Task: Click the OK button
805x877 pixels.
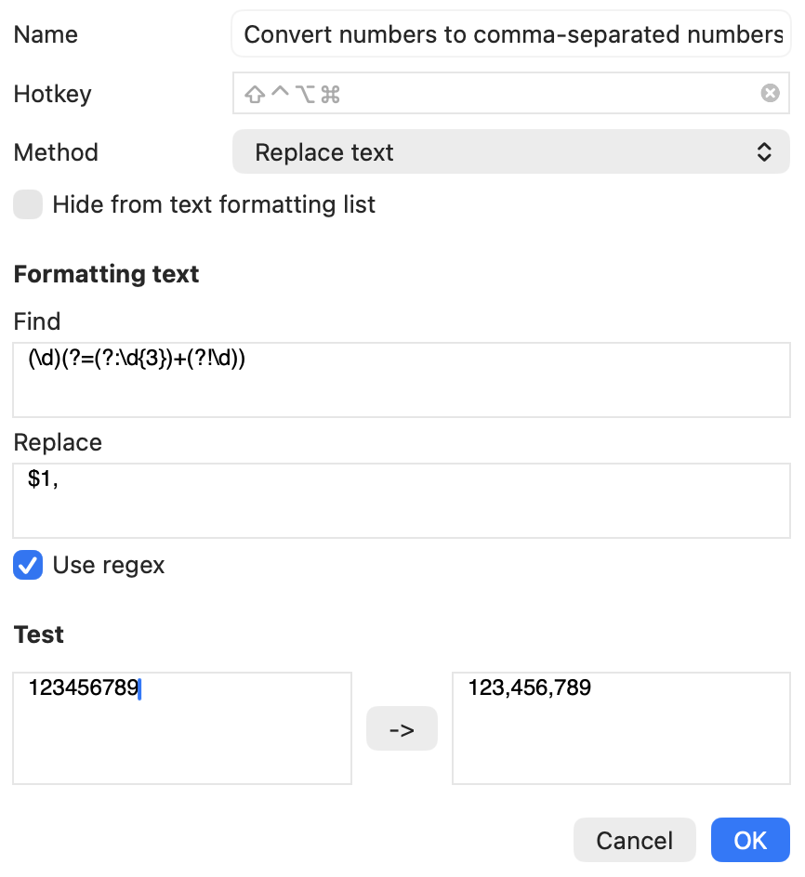Action: click(750, 840)
